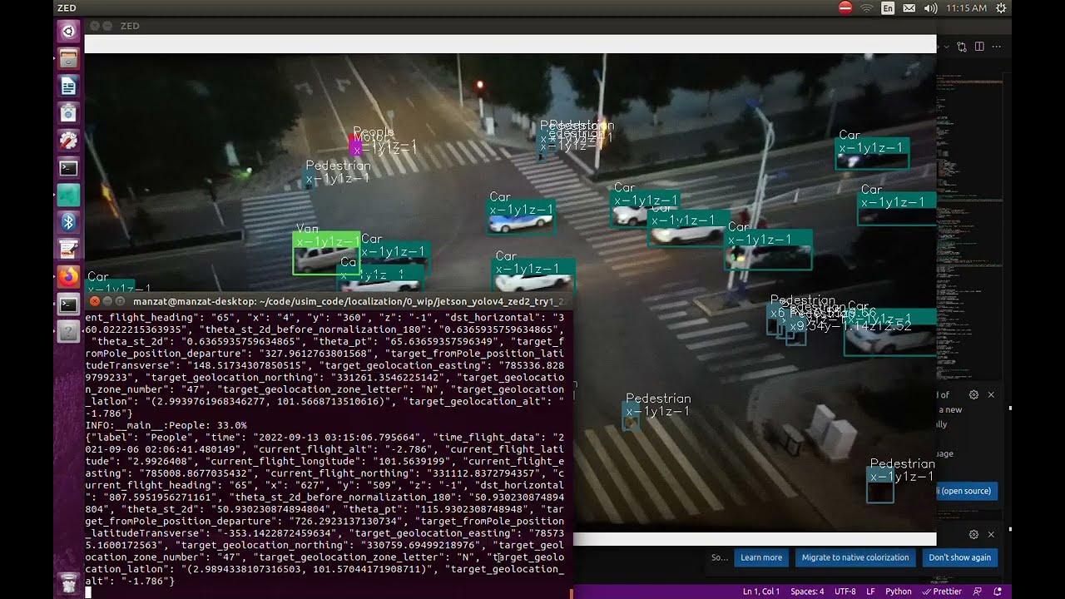Click the Prettier status bar item
This screenshot has width=1065, height=599.
(944, 592)
